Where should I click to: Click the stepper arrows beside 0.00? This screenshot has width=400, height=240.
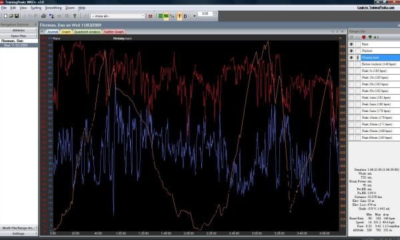pos(214,13)
